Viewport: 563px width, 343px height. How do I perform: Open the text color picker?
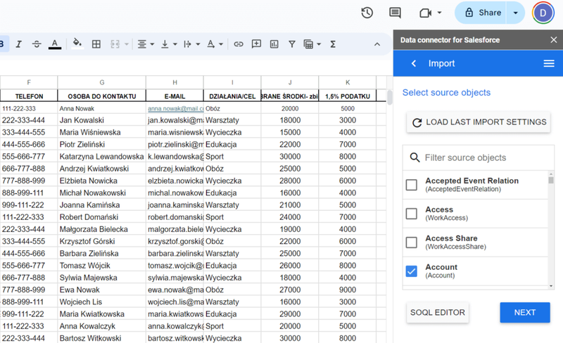(55, 44)
